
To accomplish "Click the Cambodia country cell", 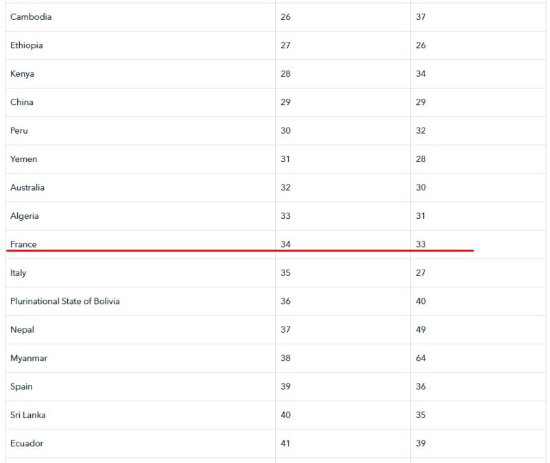I will (x=31, y=17).
